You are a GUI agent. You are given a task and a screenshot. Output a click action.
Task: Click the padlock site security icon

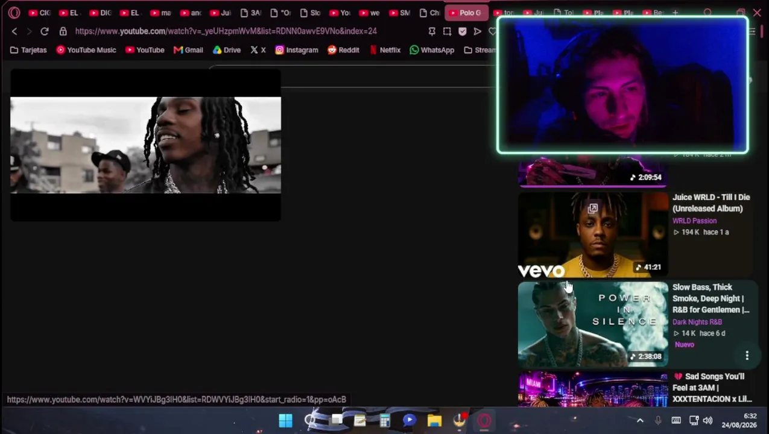(63, 31)
